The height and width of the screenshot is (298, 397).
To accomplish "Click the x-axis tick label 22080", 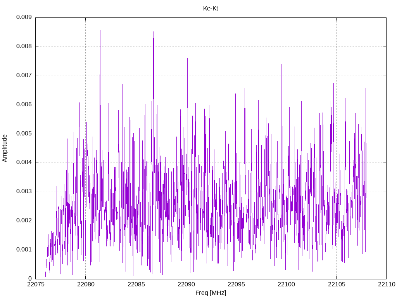I will click(86, 284).
